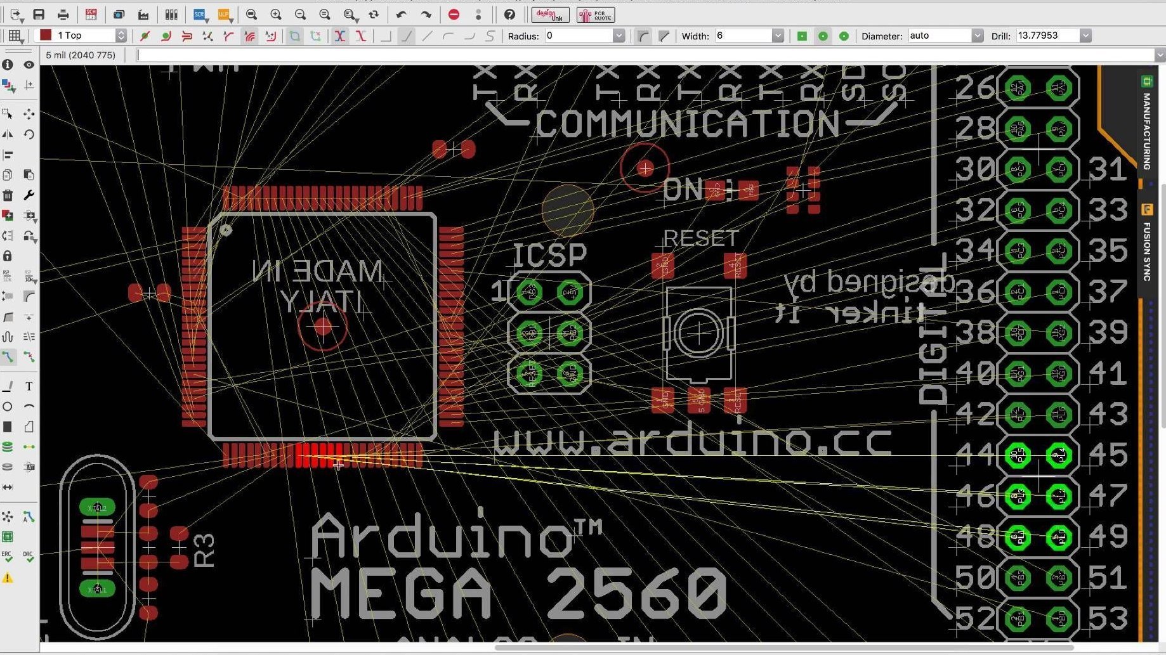Select the Change wrench tool
1166x655 pixels.
[x=29, y=195]
